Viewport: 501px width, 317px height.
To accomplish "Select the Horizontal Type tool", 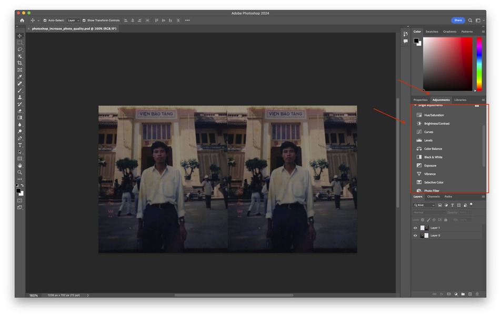I will coord(20,145).
